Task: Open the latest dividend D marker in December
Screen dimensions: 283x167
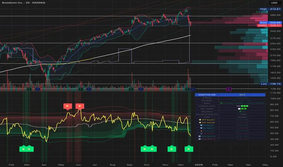Action: click(193, 89)
